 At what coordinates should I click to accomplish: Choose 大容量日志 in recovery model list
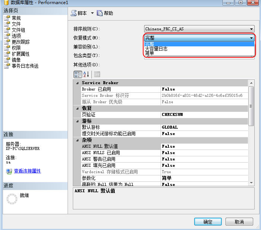click(199, 49)
